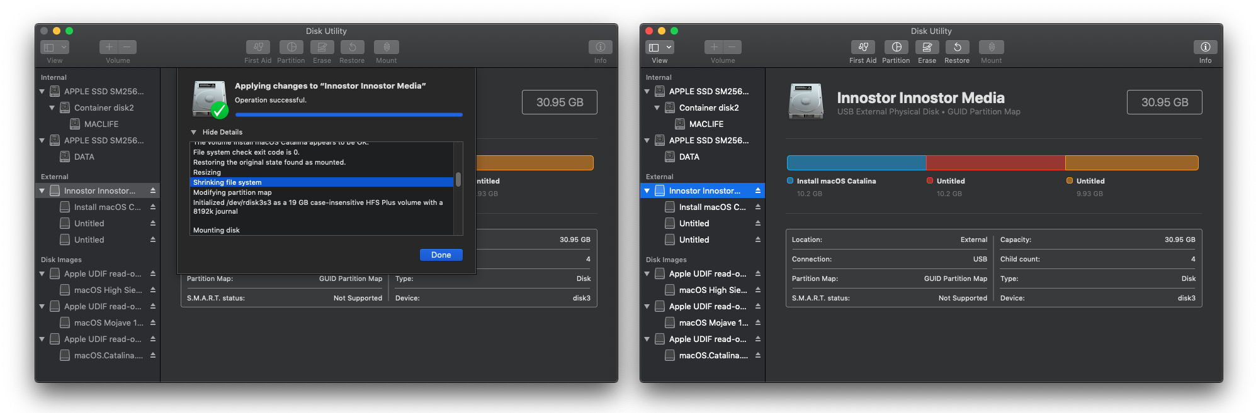This screenshot has height=413, width=1256.
Task: Click red Untitled partition bar segment
Action: point(995,163)
